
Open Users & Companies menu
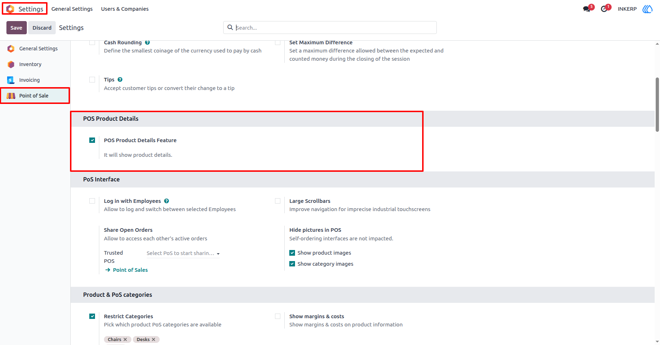coord(125,9)
